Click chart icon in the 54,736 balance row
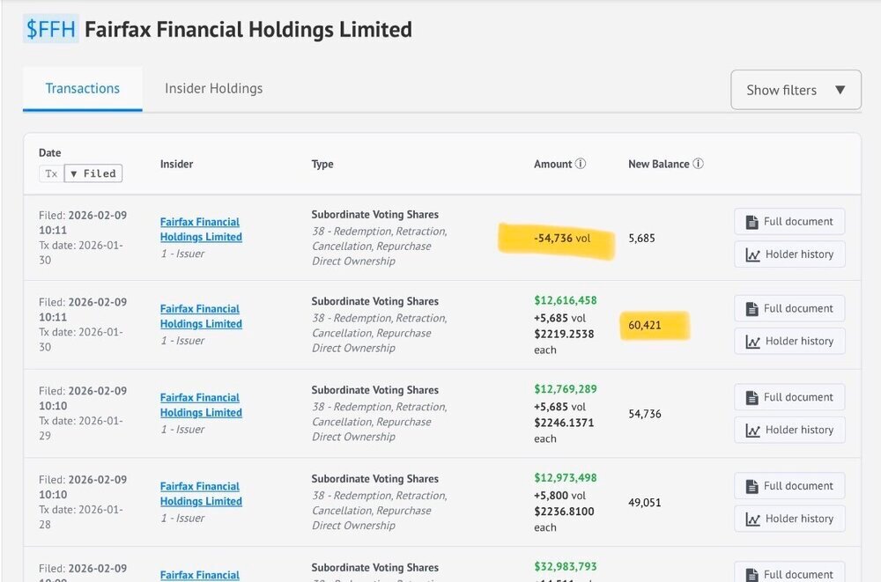The image size is (881, 582). (753, 431)
